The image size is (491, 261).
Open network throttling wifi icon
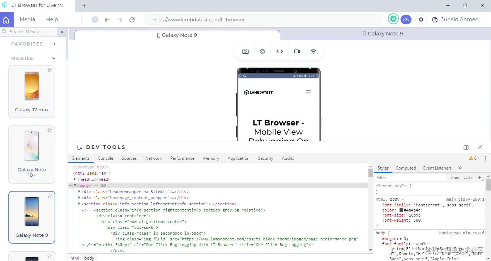313,51
